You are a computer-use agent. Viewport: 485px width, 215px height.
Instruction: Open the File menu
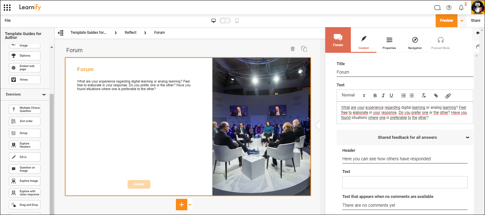click(8, 21)
